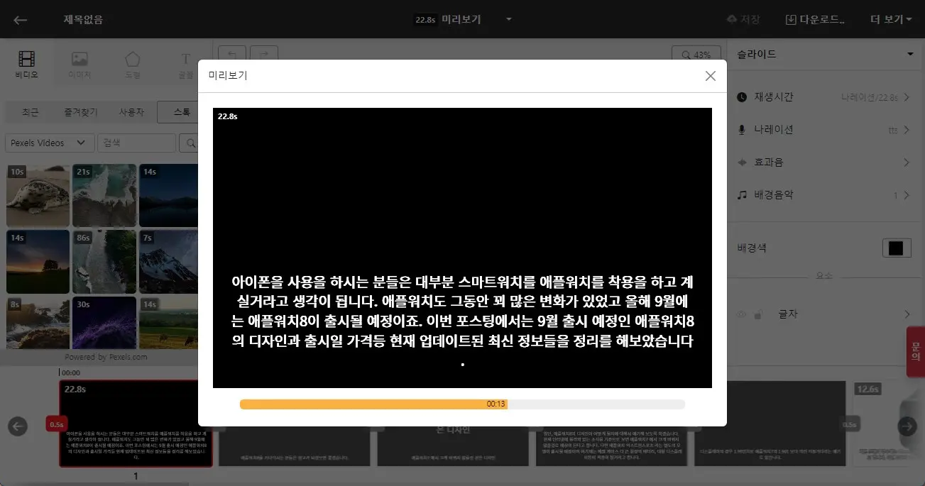Click the red 문의 side tab

(916, 351)
